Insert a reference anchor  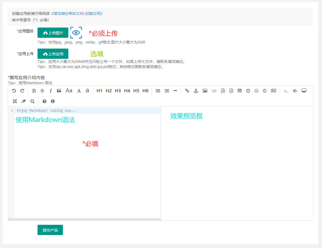click(x=196, y=91)
